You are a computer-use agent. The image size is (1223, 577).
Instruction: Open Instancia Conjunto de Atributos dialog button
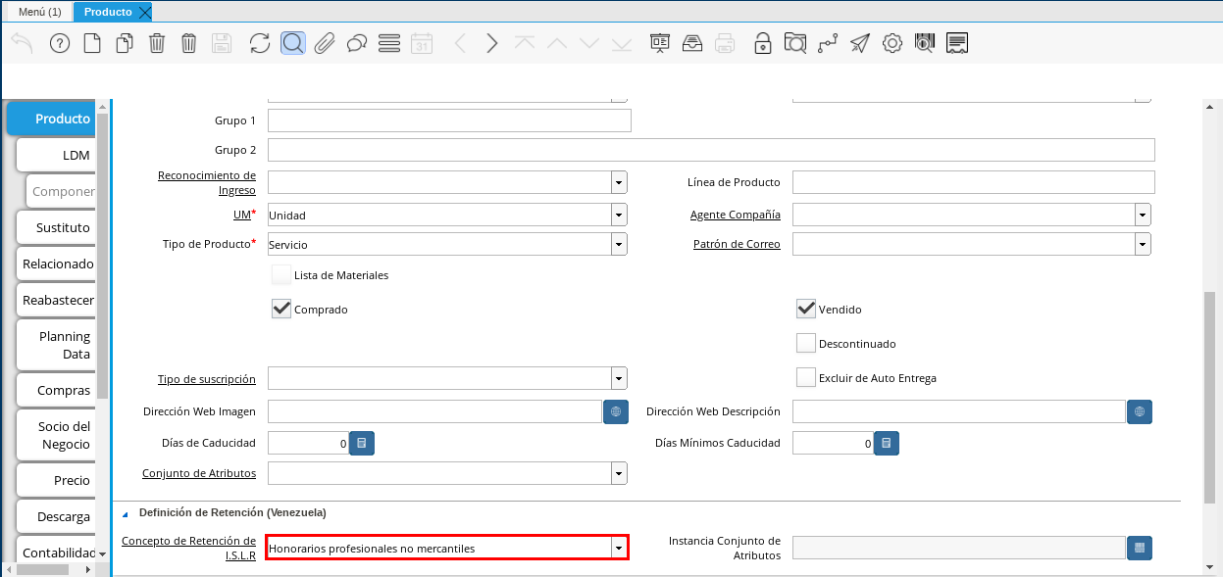[x=1140, y=548]
